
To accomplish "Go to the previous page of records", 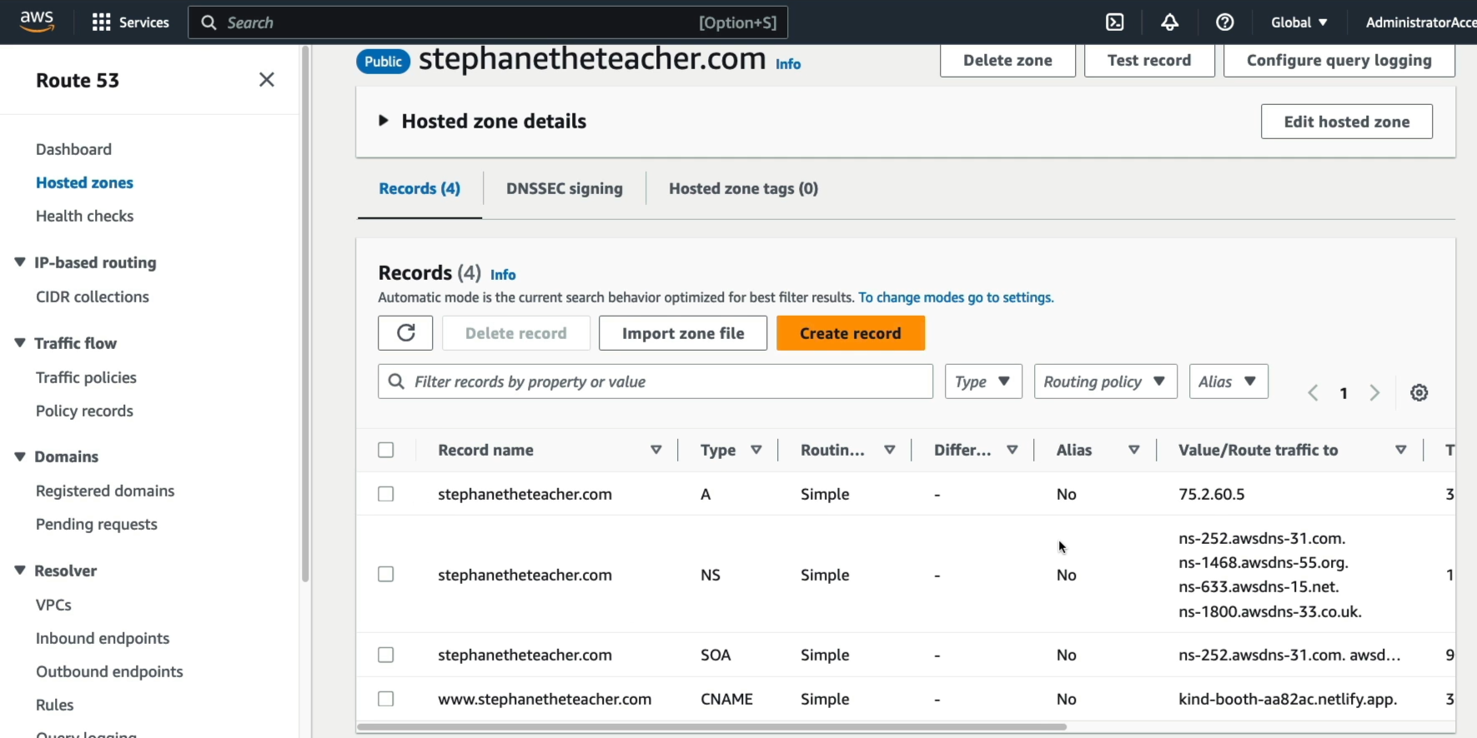I will [1313, 393].
